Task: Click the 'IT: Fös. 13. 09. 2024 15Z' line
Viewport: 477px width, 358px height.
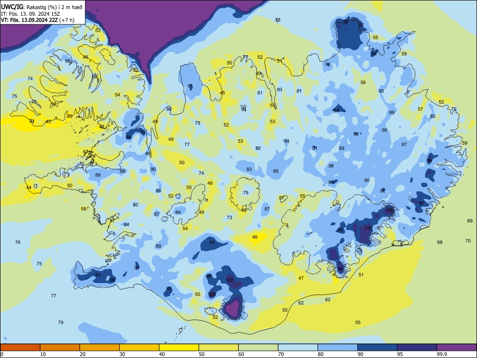Action: (31, 14)
